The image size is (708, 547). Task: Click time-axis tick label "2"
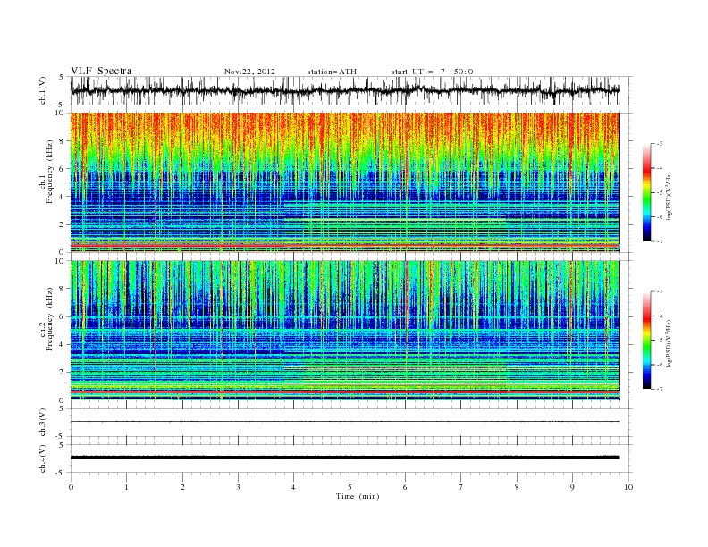pos(182,487)
